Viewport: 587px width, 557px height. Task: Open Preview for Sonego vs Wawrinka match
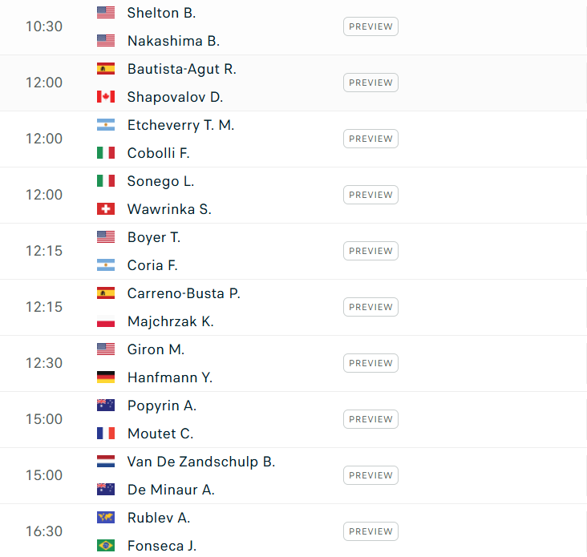point(370,195)
